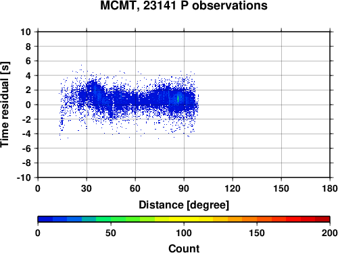
Task: Click the green hotspot near 87 degrees
Action: (178, 99)
